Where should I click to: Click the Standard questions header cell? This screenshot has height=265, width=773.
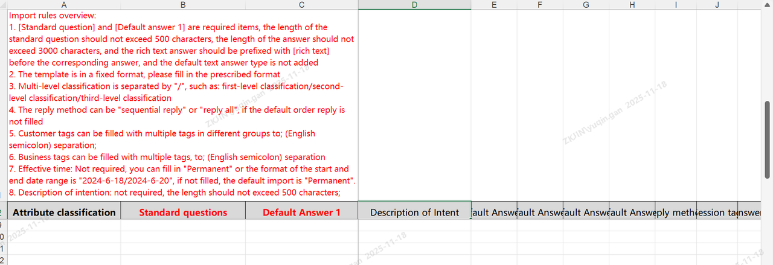(183, 212)
